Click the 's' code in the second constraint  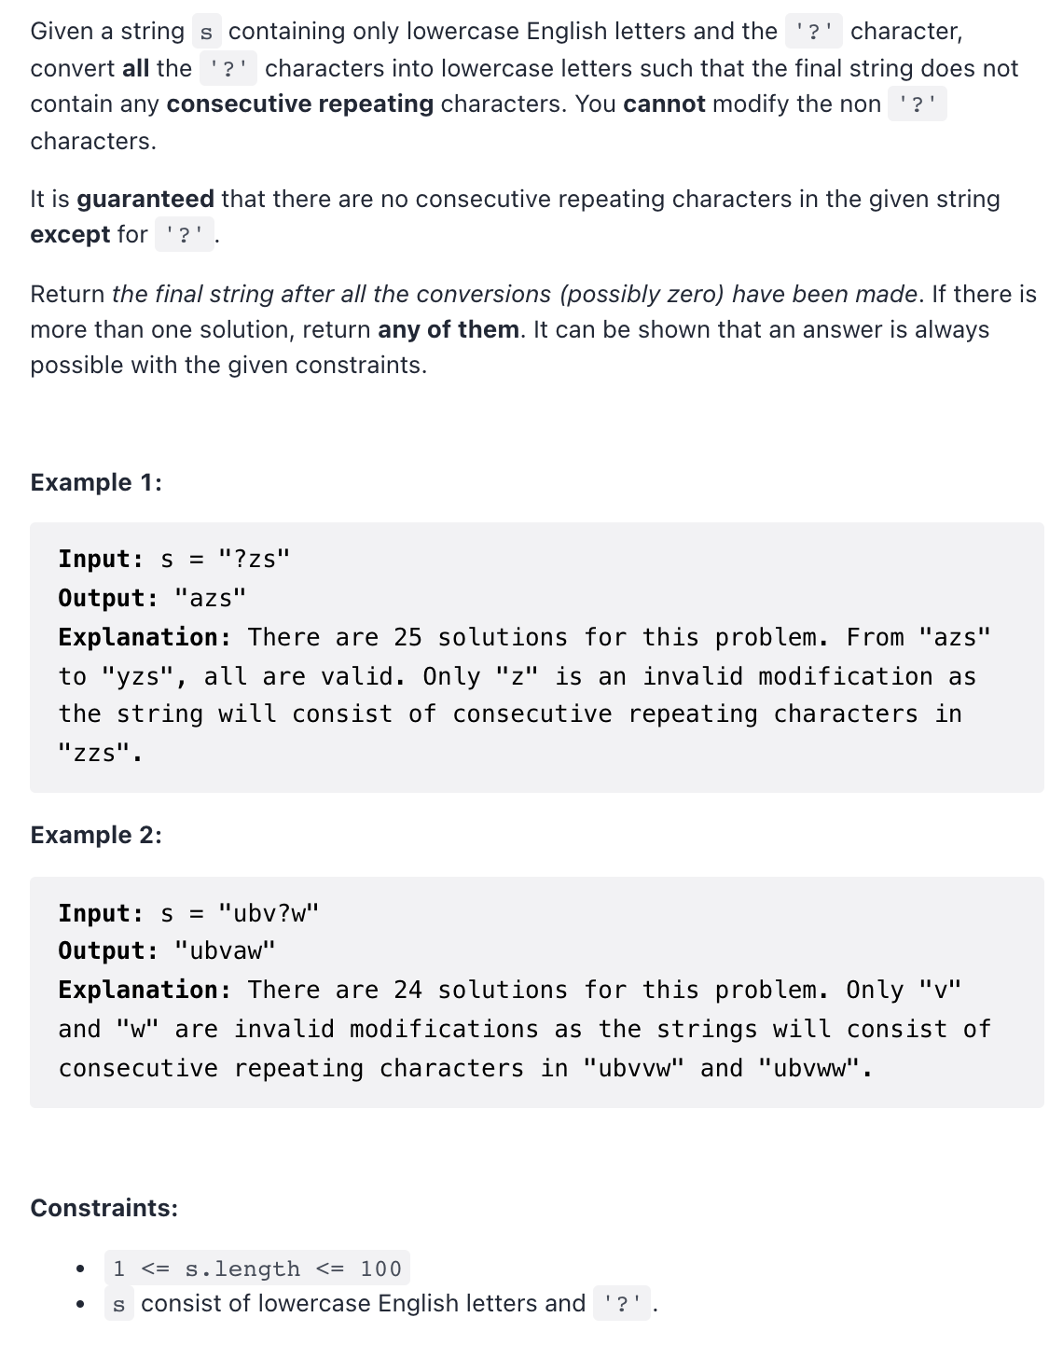tap(118, 1304)
